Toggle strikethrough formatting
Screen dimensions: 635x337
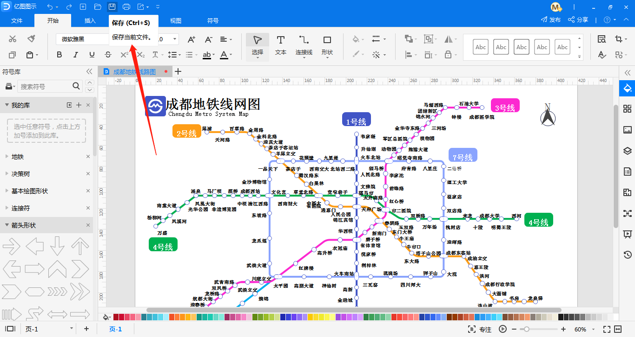coord(108,55)
